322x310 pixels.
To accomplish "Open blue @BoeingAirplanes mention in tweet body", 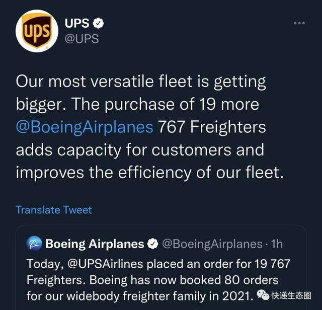I will [85, 127].
